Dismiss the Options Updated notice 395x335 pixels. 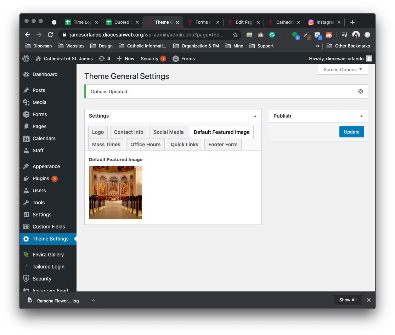pos(360,91)
